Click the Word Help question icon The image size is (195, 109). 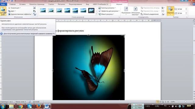tap(194, 4)
